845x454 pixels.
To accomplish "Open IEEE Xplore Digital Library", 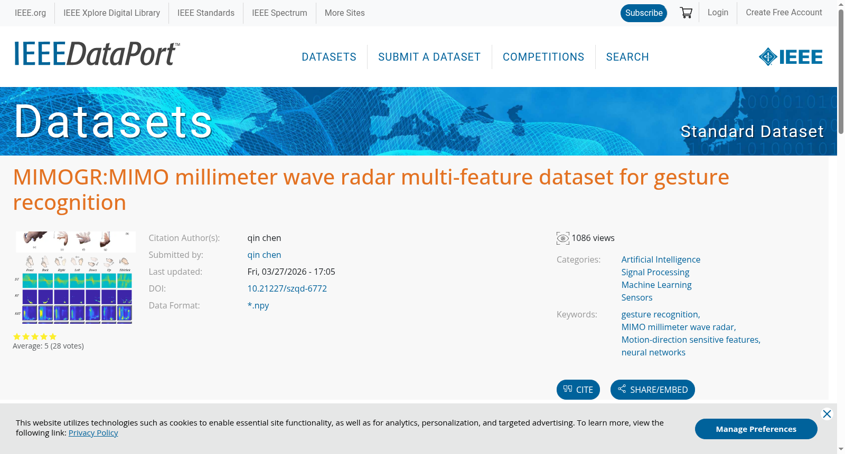I will [111, 13].
